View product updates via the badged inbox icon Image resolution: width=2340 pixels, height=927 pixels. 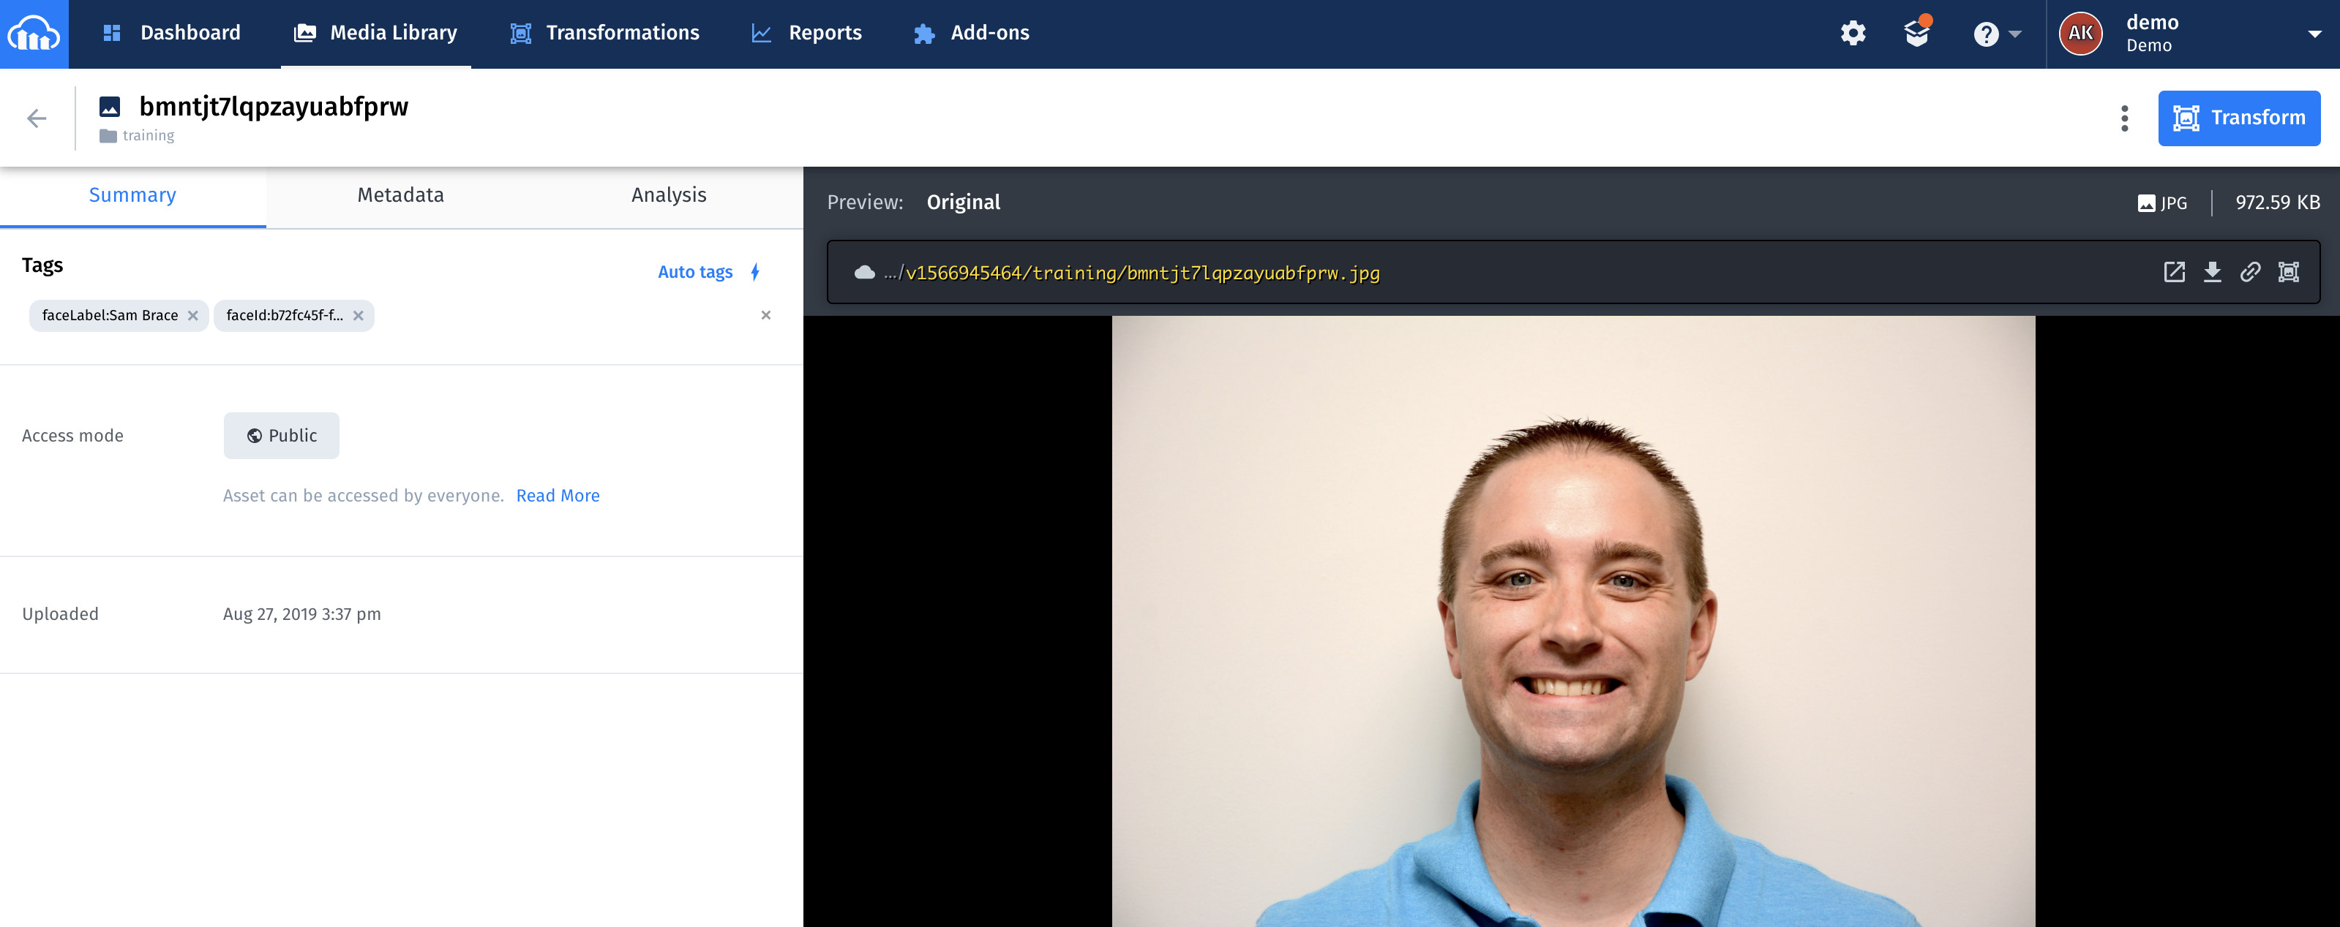(x=1916, y=34)
